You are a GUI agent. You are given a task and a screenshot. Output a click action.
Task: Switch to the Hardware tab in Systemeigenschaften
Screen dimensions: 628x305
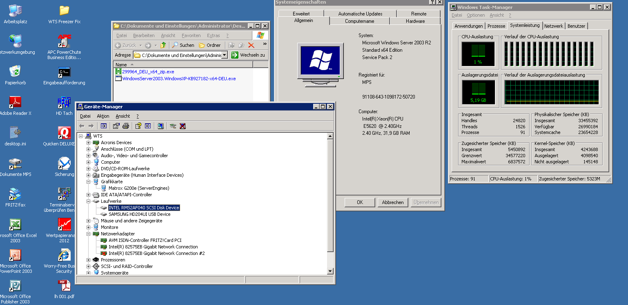point(415,21)
